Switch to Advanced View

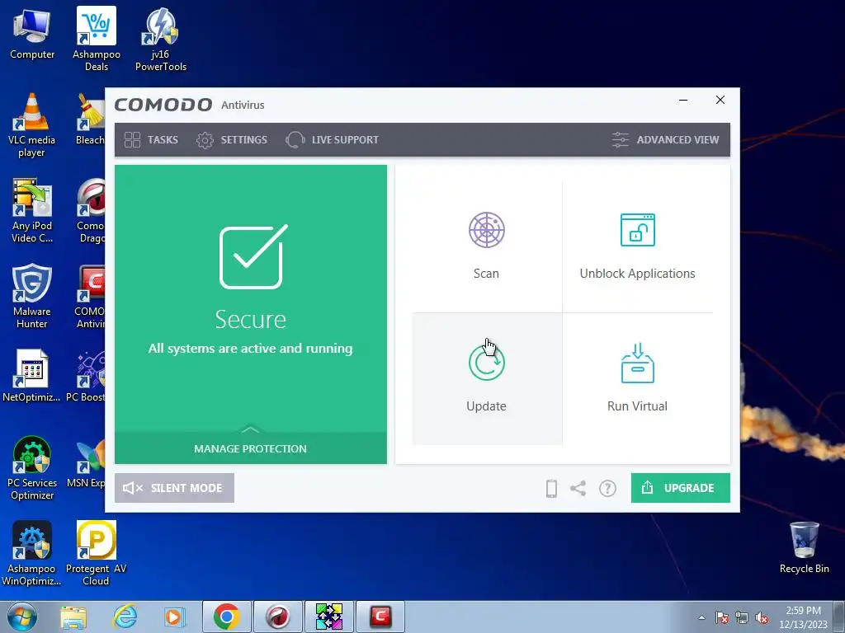[665, 140]
